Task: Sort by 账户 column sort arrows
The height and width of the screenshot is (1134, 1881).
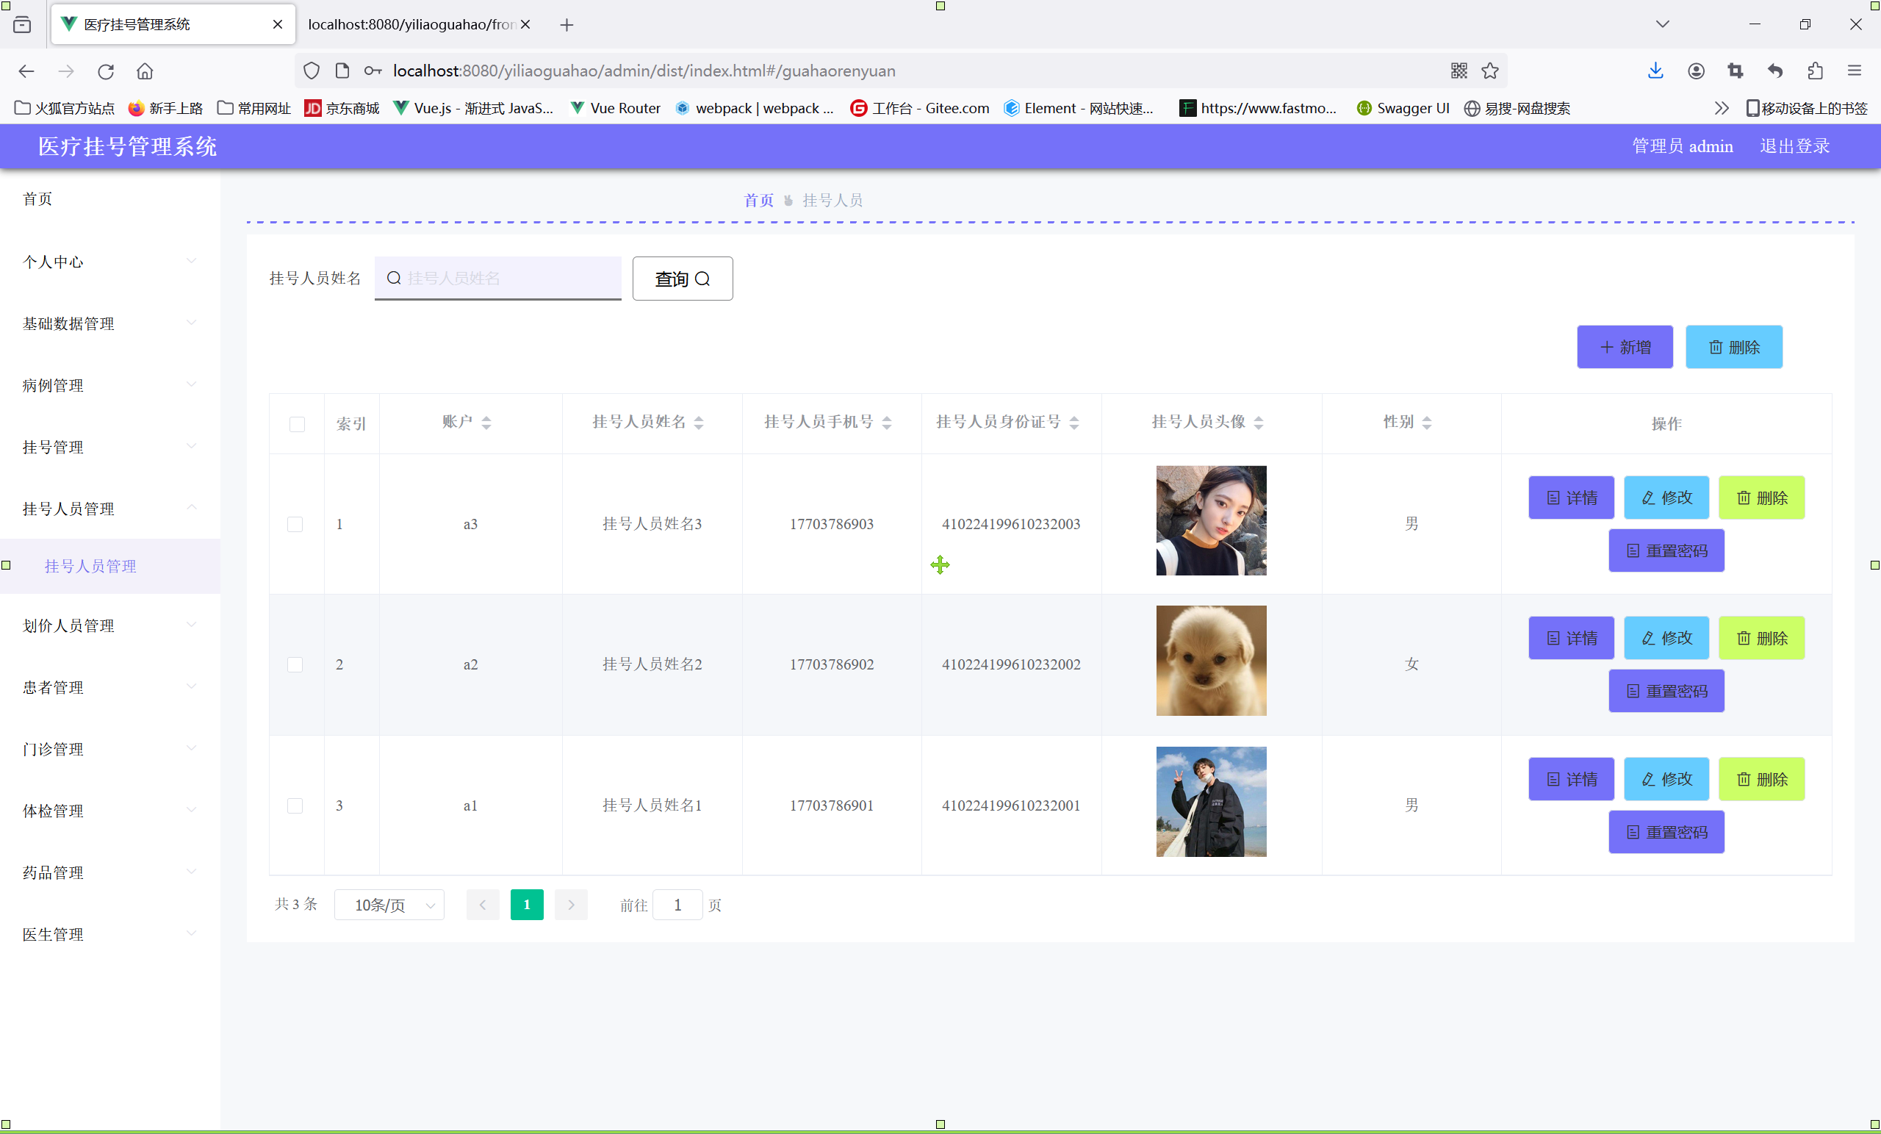Action: 486,423
